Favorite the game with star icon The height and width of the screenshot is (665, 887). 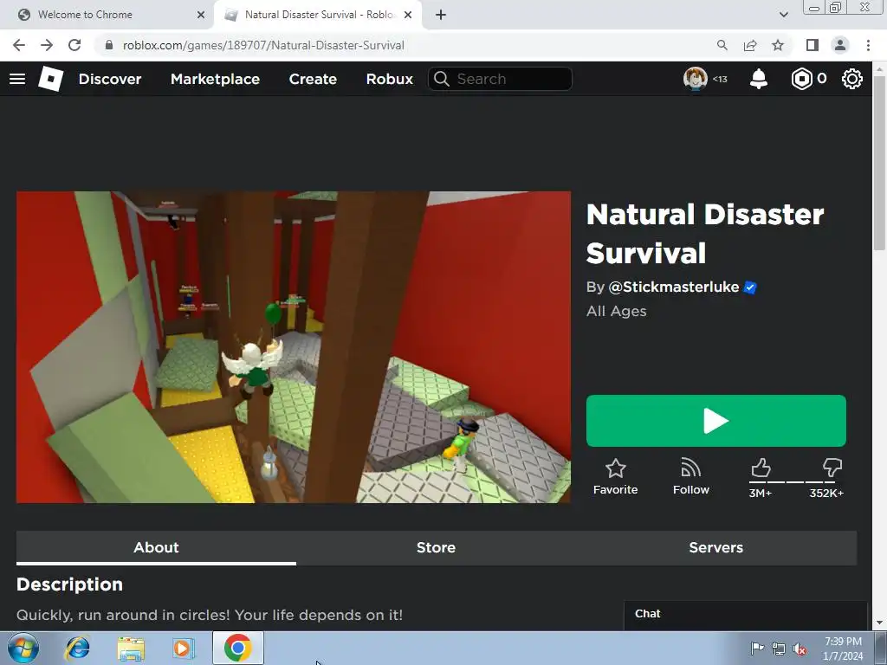[616, 477]
